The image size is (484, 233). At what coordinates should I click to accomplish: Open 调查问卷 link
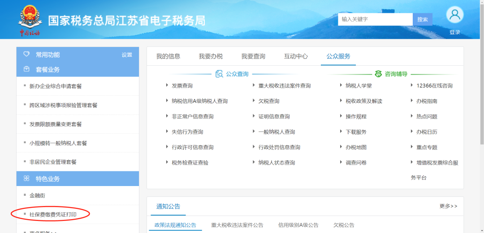pyautogui.click(x=356, y=163)
